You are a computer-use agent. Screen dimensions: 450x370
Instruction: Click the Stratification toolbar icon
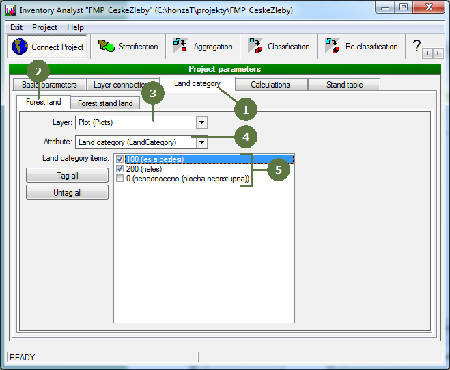[x=107, y=47]
